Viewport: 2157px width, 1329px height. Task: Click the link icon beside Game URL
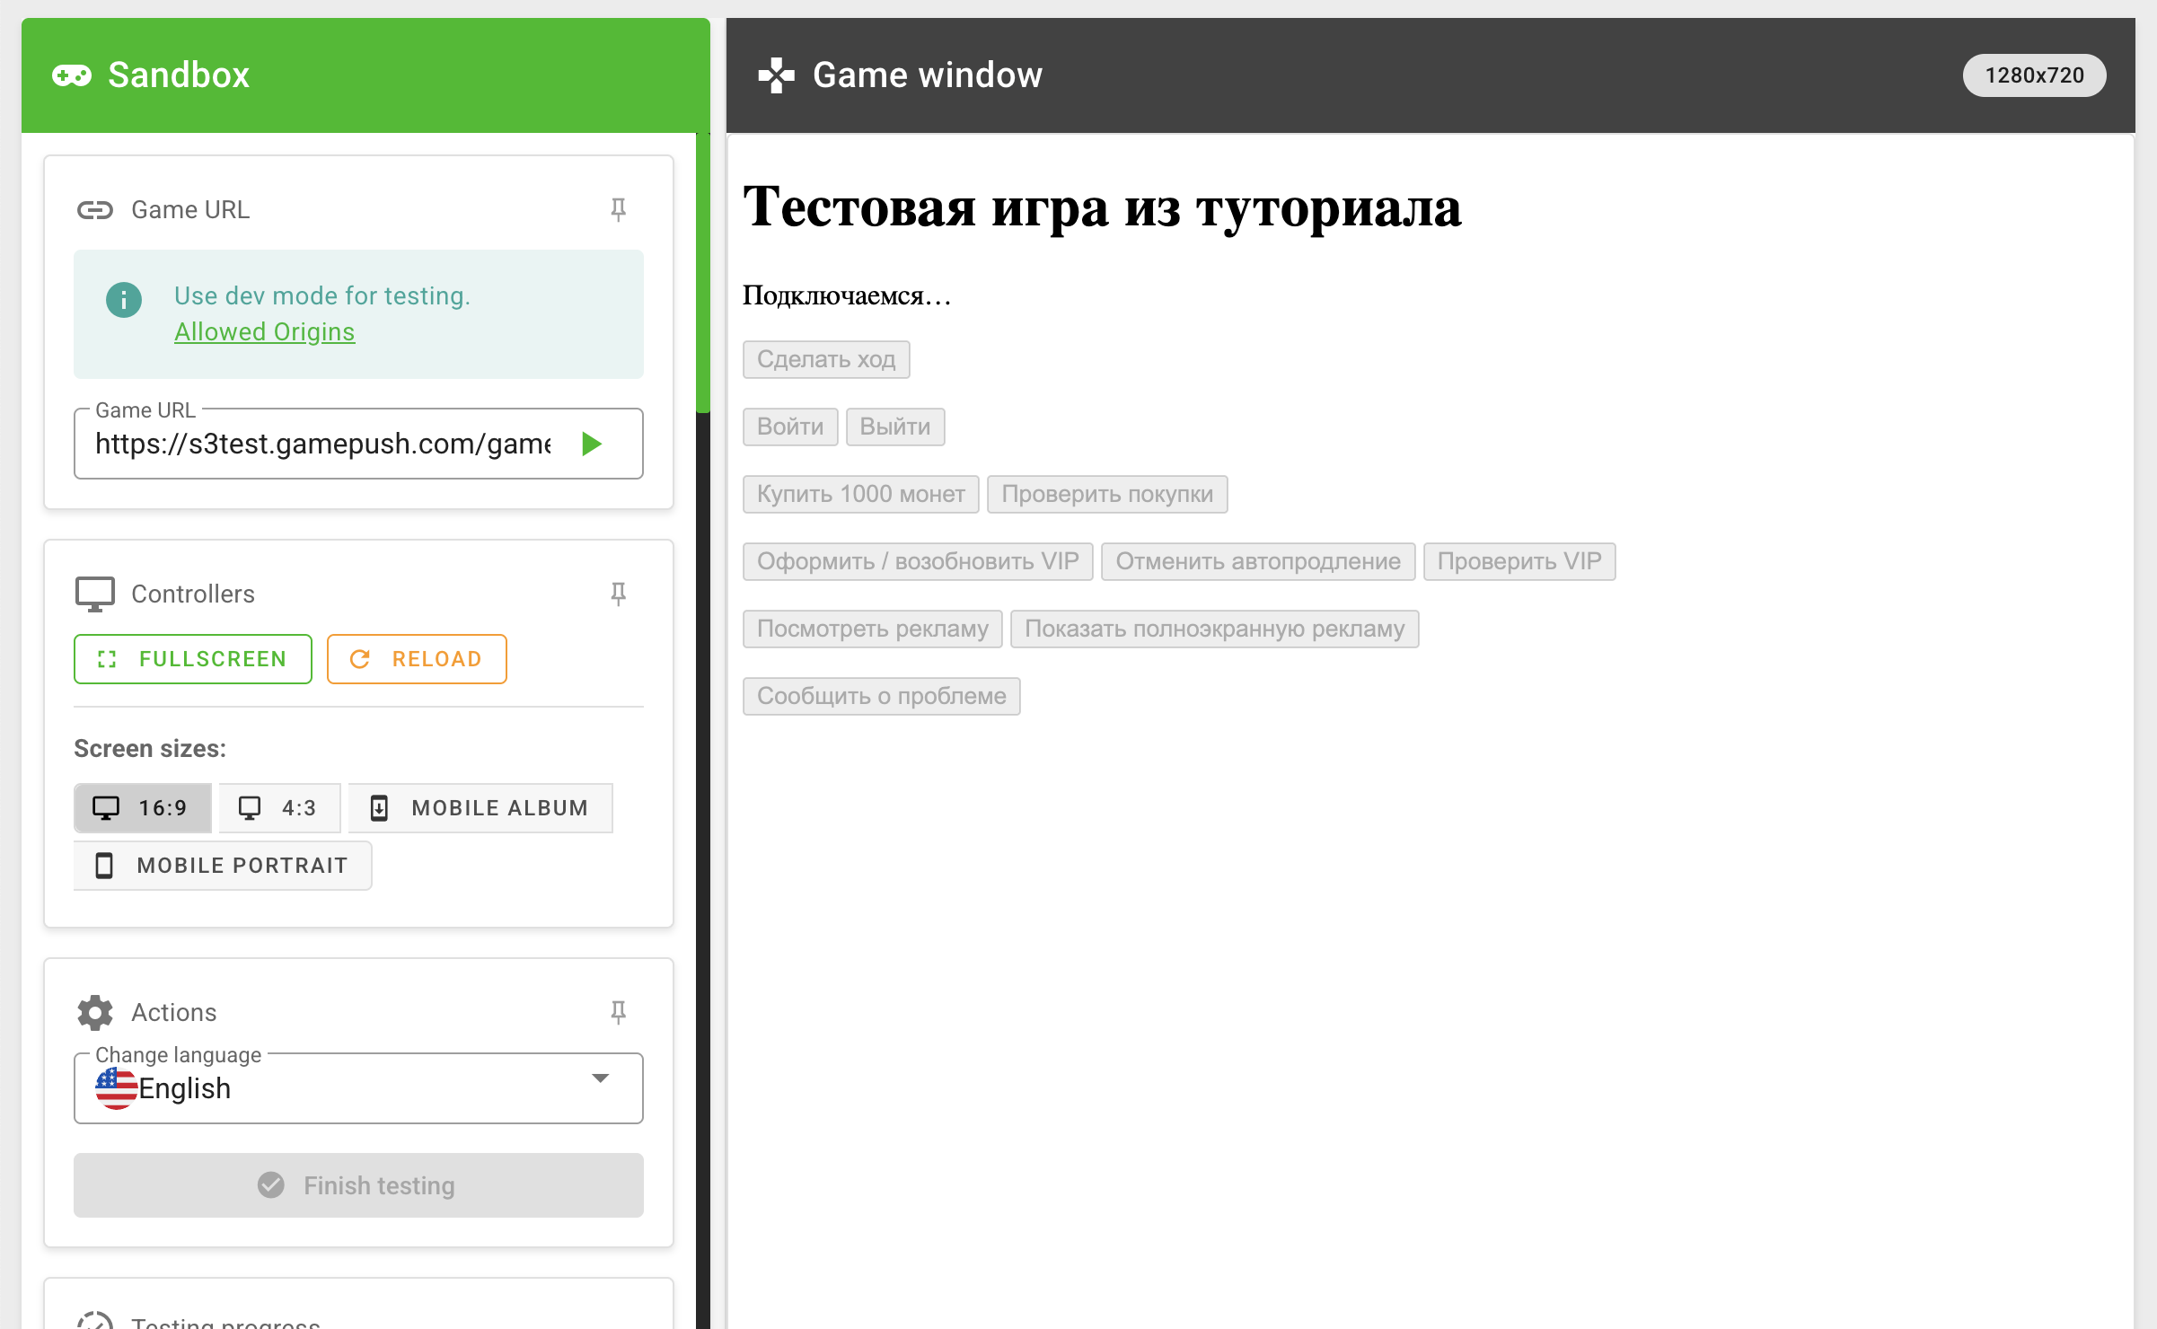click(x=94, y=210)
